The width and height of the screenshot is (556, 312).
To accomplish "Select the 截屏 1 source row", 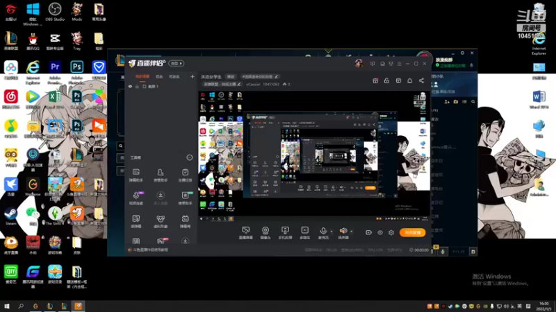I will pos(161,86).
